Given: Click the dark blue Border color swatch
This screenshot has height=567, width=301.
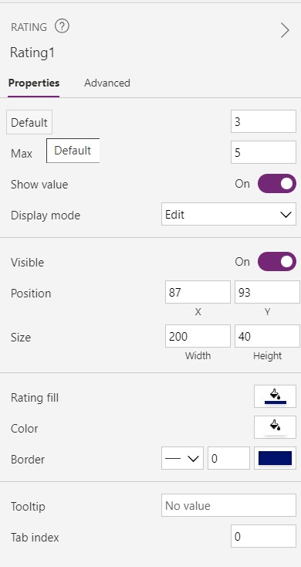Looking at the screenshot, I should [x=275, y=458].
